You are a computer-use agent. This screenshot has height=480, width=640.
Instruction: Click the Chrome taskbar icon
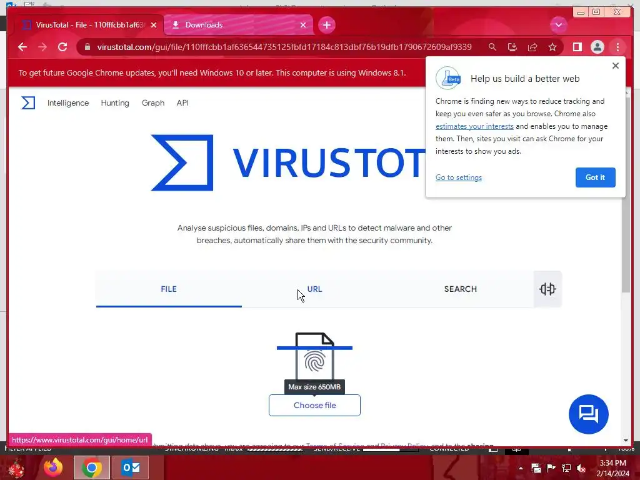[92, 467]
